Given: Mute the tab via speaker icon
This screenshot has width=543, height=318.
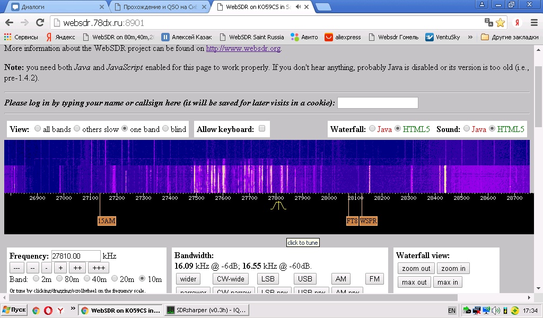Looking at the screenshot, I should pyautogui.click(x=298, y=7).
